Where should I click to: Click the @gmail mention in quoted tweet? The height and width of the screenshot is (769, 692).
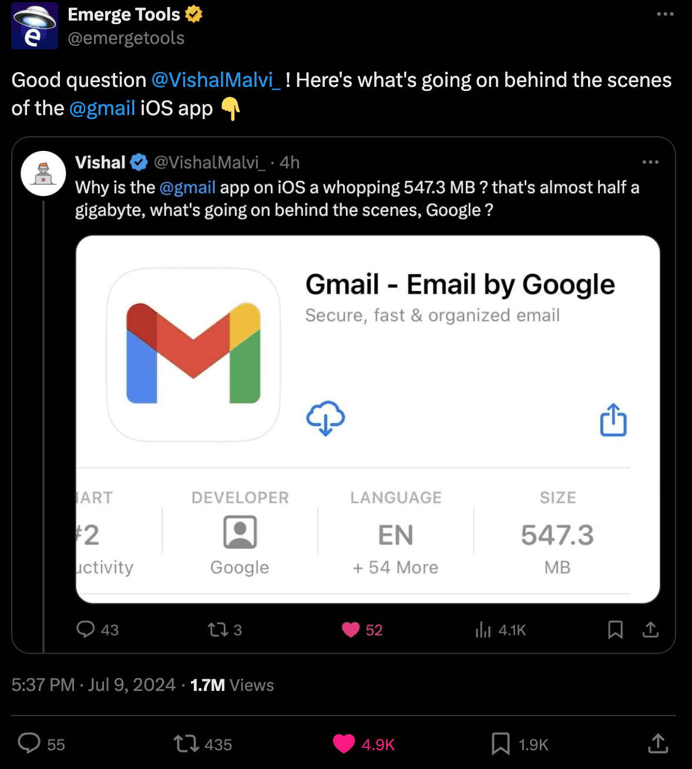click(x=187, y=187)
